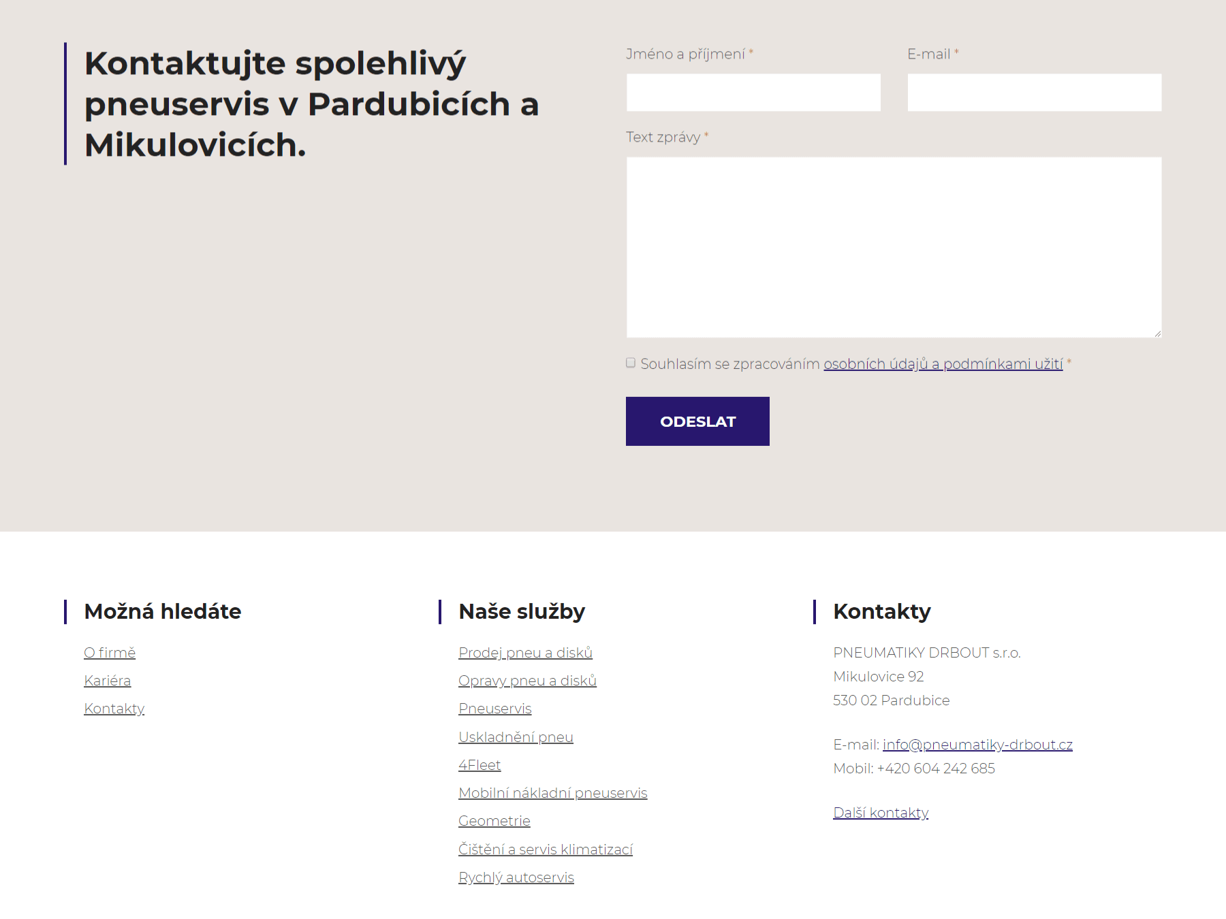Go to the Kariéra page link

(x=108, y=681)
